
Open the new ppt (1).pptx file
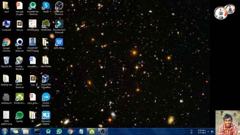[x=19, y=6]
